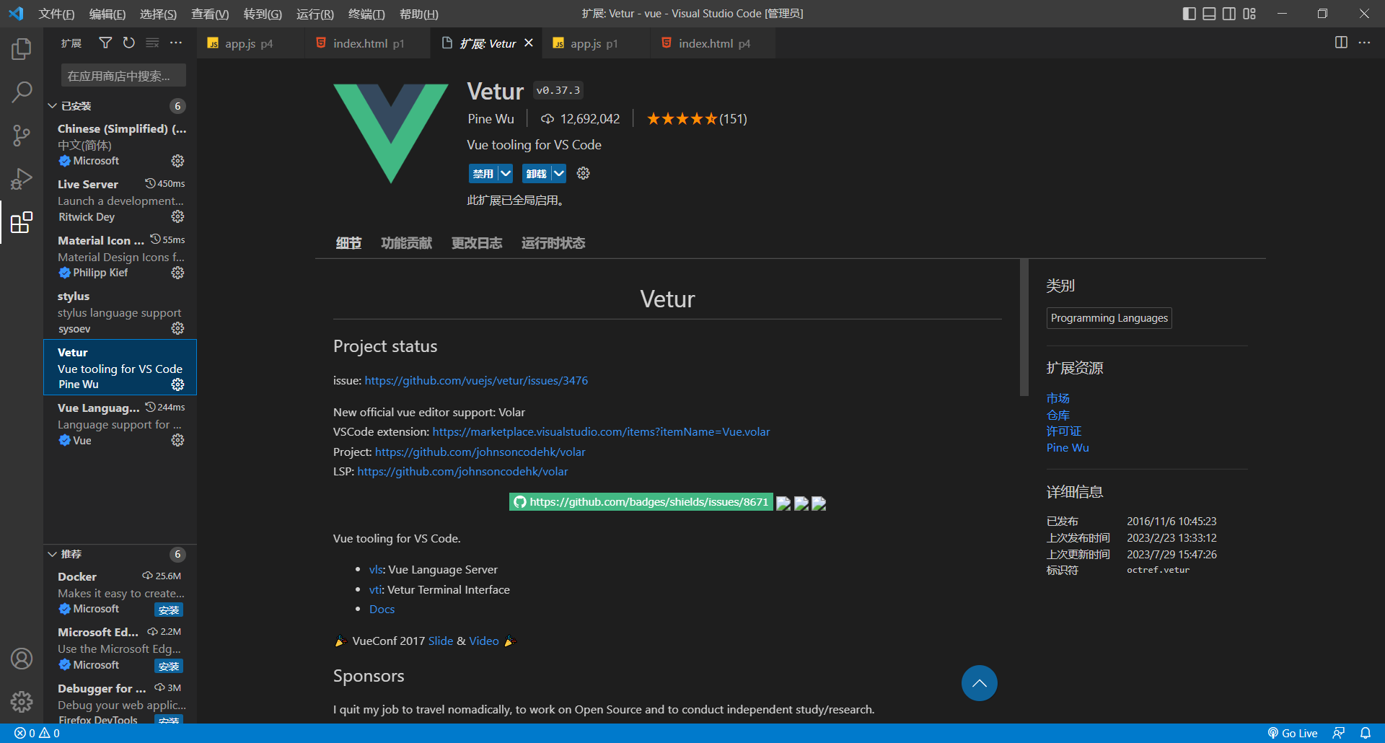The image size is (1385, 743).
Task: Open manage gear for stylus extension
Action: (177, 328)
